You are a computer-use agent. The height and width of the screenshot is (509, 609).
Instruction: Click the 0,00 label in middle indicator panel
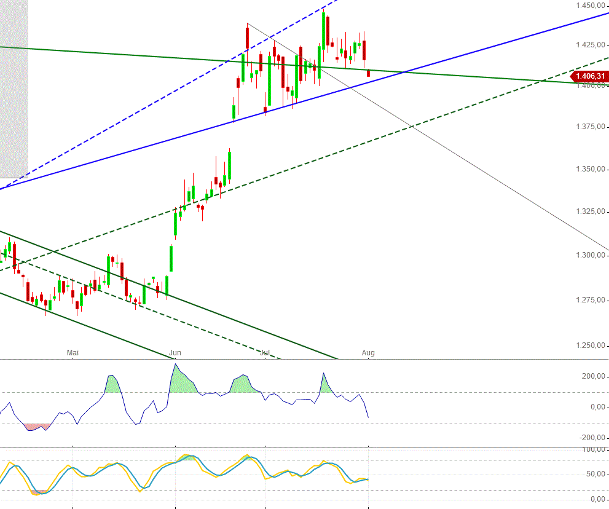[598, 407]
